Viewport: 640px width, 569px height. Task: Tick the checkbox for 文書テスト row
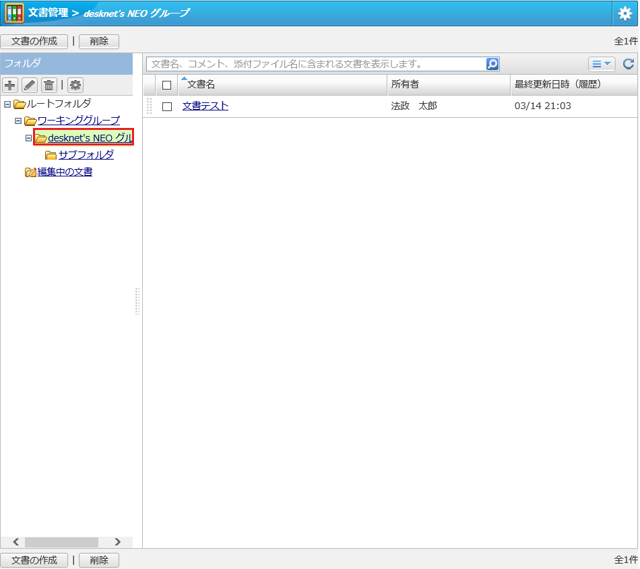click(x=166, y=106)
